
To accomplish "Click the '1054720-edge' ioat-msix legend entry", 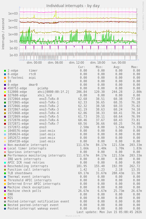I will pyautogui.click(x=31, y=141).
